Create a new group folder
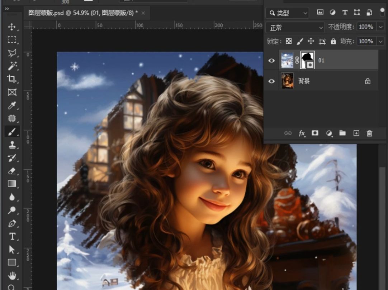Viewport: 388px width, 290px height. (x=342, y=133)
